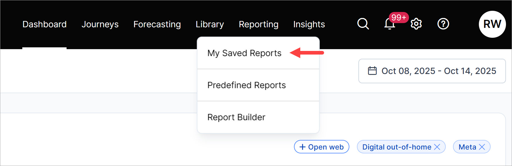Click the help question mark icon
This screenshot has height=166, width=512.
[x=443, y=24]
